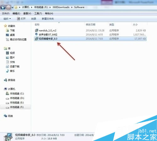Open the 工具(T) menu
The height and width of the screenshot is (141, 157).
point(38,14)
